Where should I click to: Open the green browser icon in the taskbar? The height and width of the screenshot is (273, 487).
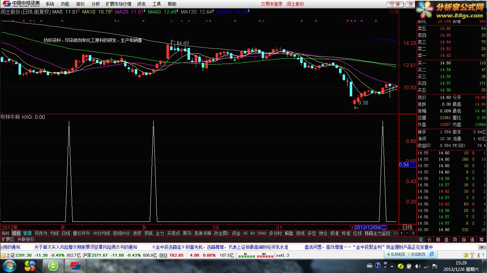(53, 266)
